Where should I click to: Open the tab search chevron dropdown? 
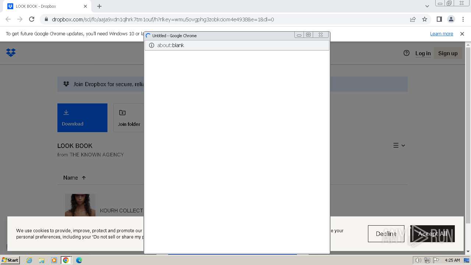pos(427,6)
